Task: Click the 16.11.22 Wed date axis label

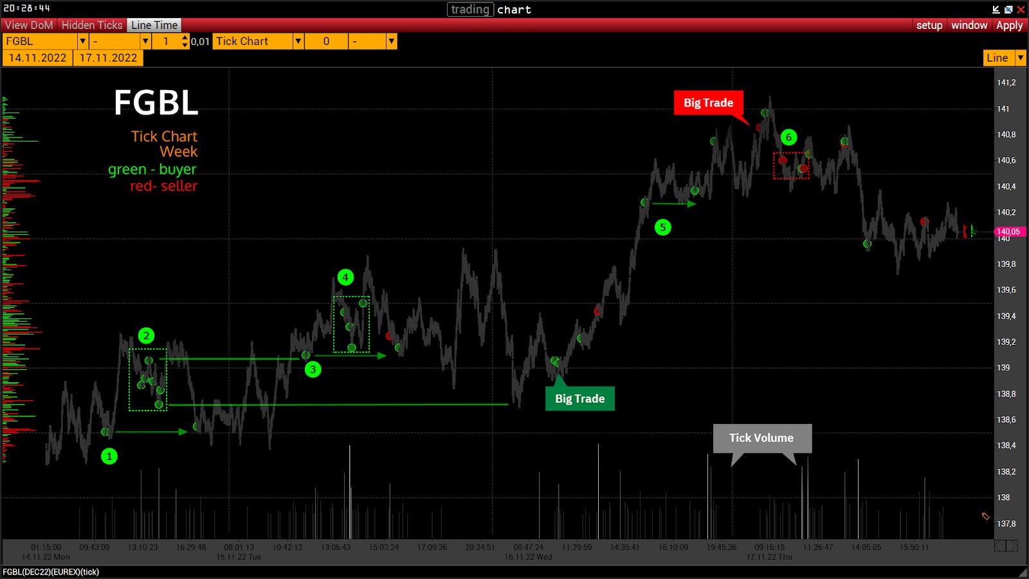Action: (x=528, y=557)
